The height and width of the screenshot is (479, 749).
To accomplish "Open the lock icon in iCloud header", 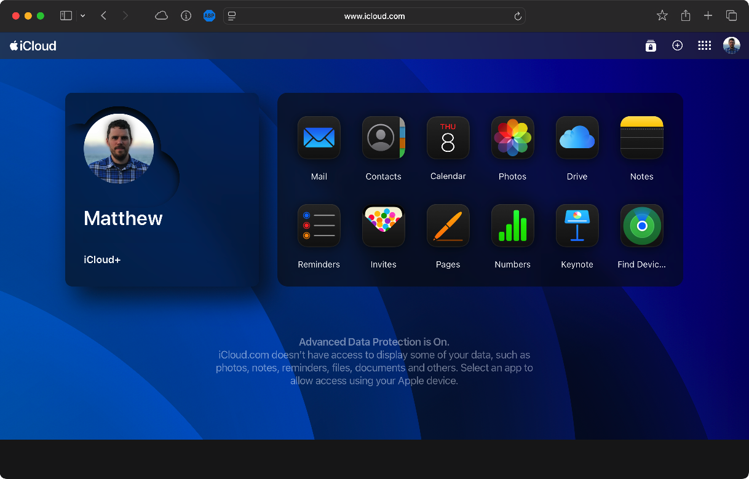I will coord(651,46).
